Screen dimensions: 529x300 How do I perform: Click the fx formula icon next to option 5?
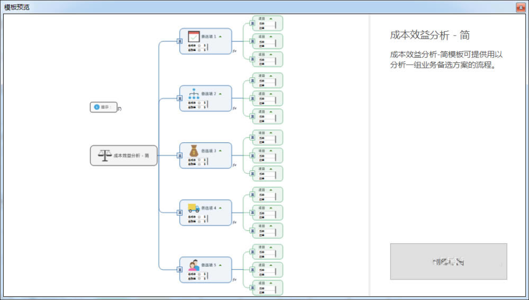click(x=234, y=279)
